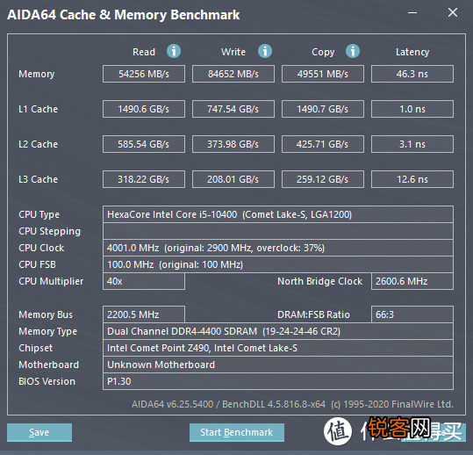Minimize the AIDA64 benchmark window
The height and width of the screenshot is (455, 473).
click(x=412, y=12)
